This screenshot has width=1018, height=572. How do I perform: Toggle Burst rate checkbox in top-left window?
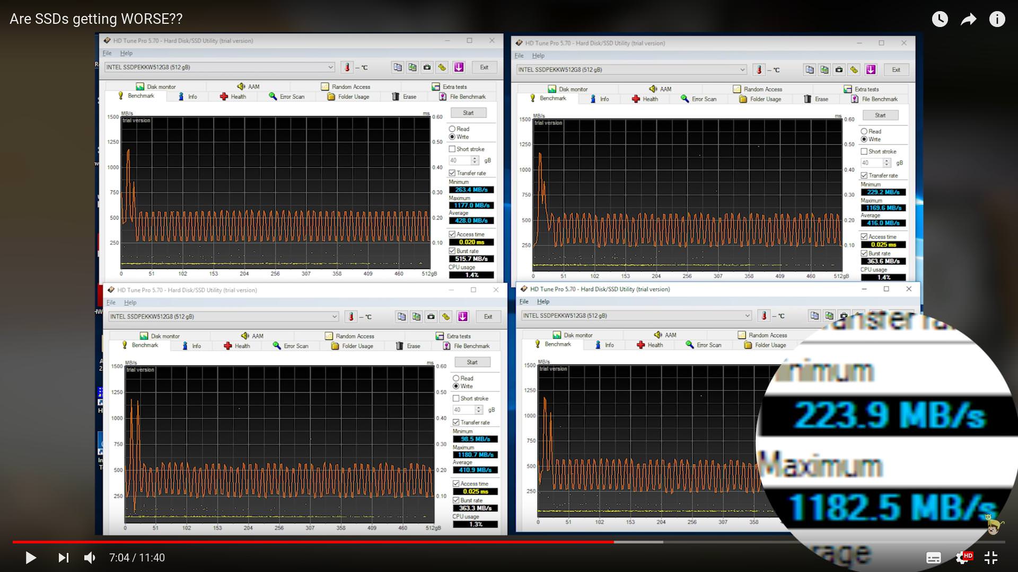[452, 251]
